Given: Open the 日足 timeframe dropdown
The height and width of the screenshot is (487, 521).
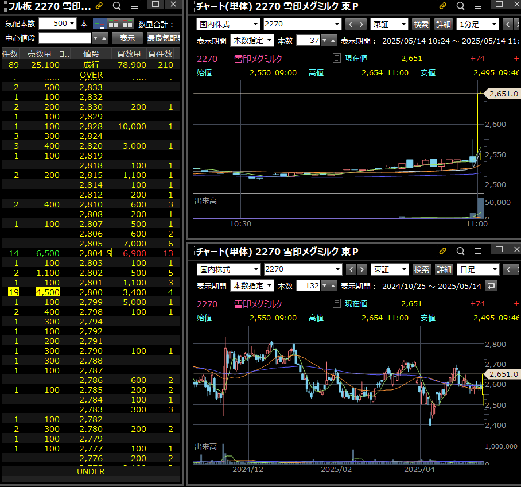Looking at the screenshot, I should click(479, 269).
